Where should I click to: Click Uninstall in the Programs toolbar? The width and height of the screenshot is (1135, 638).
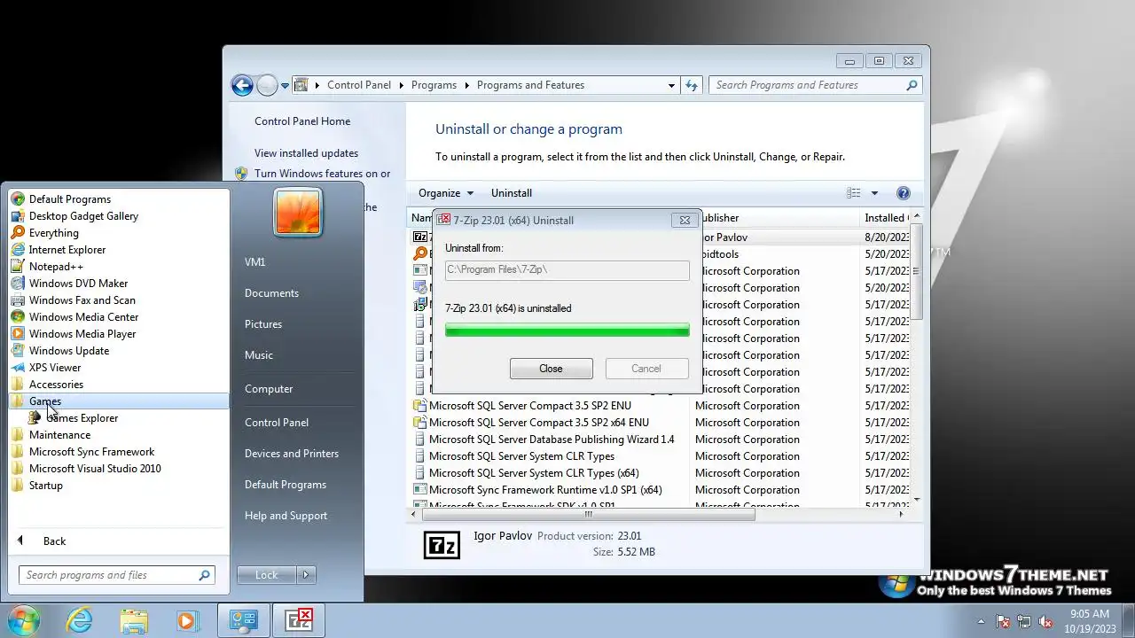pyautogui.click(x=512, y=193)
